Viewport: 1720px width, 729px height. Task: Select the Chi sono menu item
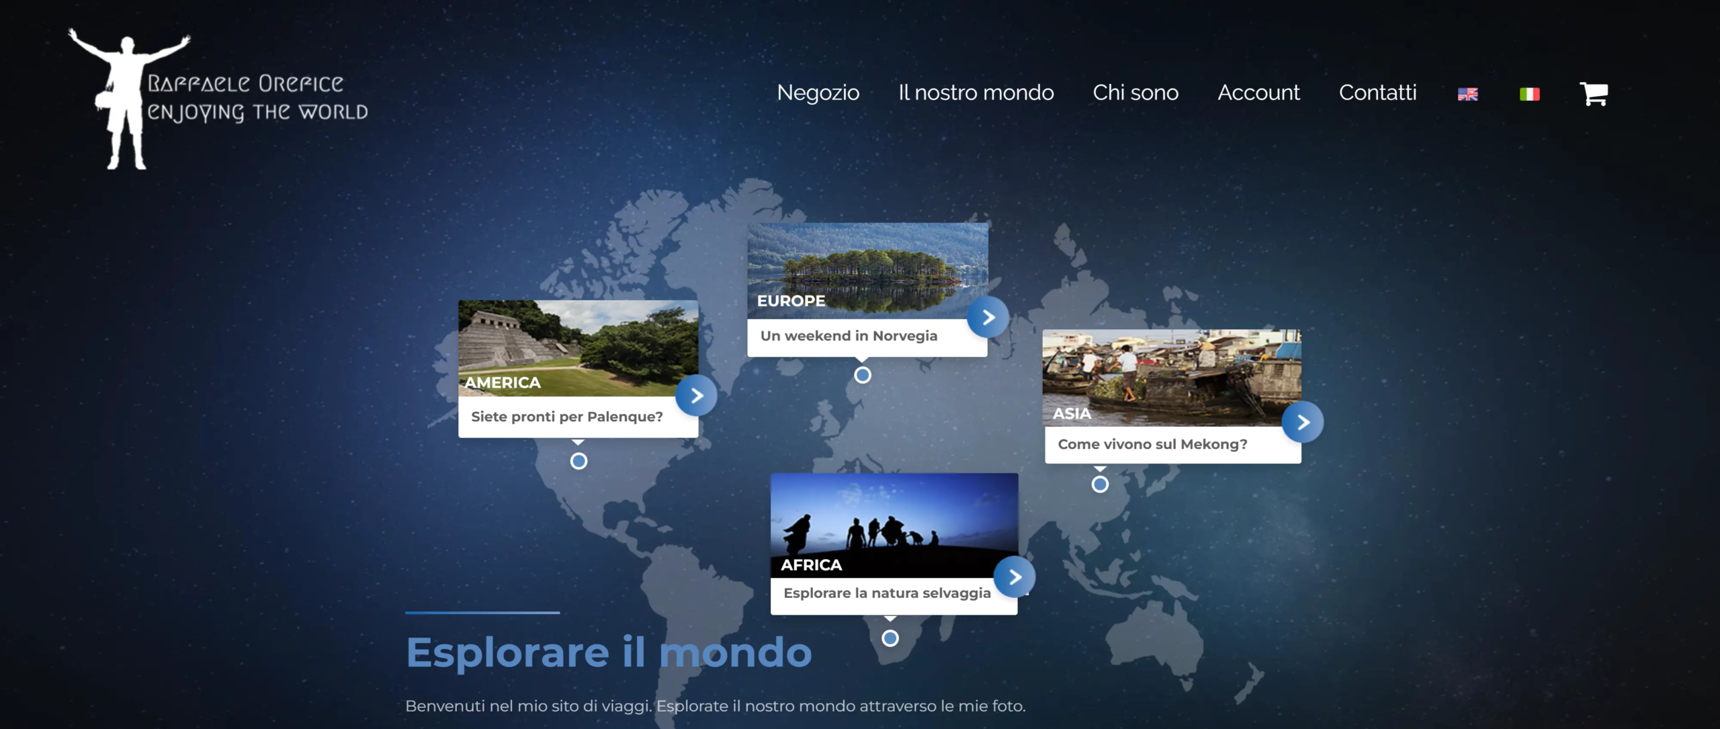point(1135,93)
